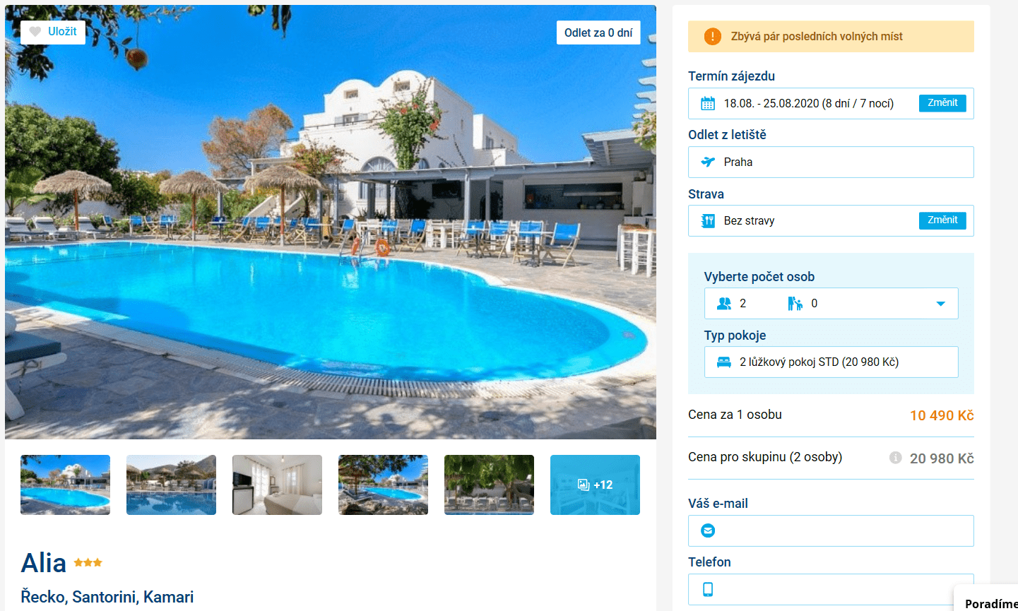Click the bed icon in Typ pokoje
Screen dimensions: 1018x611
724,362
